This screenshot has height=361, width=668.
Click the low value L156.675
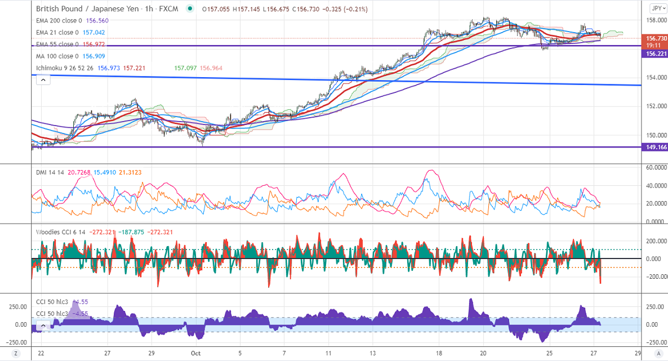pyautogui.click(x=276, y=9)
